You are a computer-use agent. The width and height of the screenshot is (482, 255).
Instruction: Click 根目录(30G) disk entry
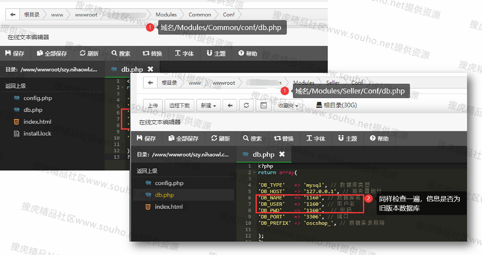tap(336, 105)
